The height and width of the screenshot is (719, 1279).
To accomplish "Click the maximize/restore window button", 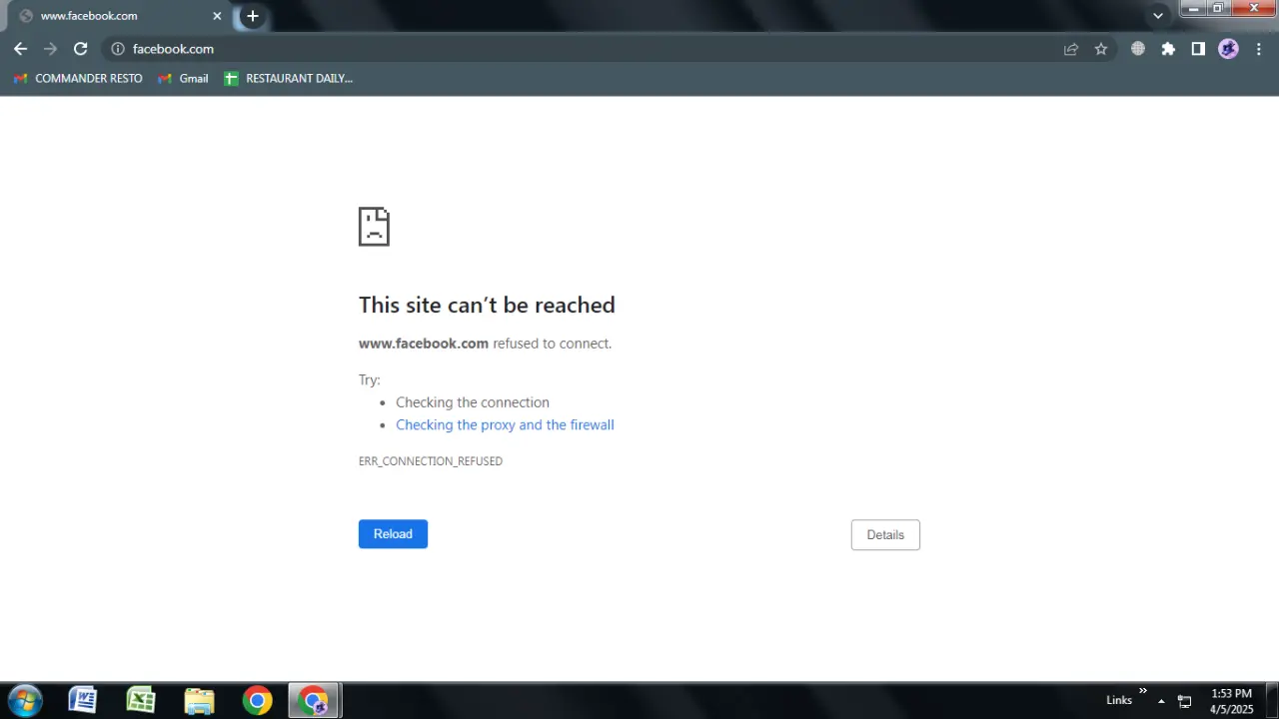I will coord(1218,8).
